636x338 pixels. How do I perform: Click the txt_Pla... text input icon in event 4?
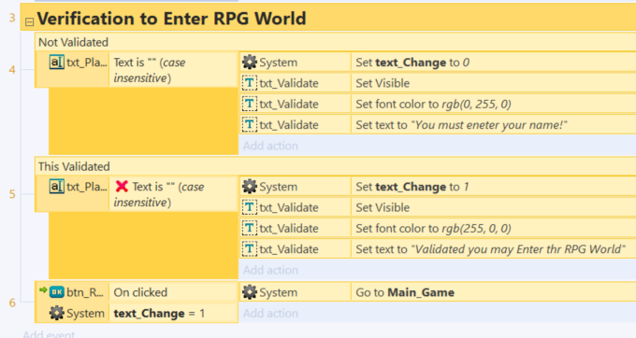pyautogui.click(x=57, y=63)
